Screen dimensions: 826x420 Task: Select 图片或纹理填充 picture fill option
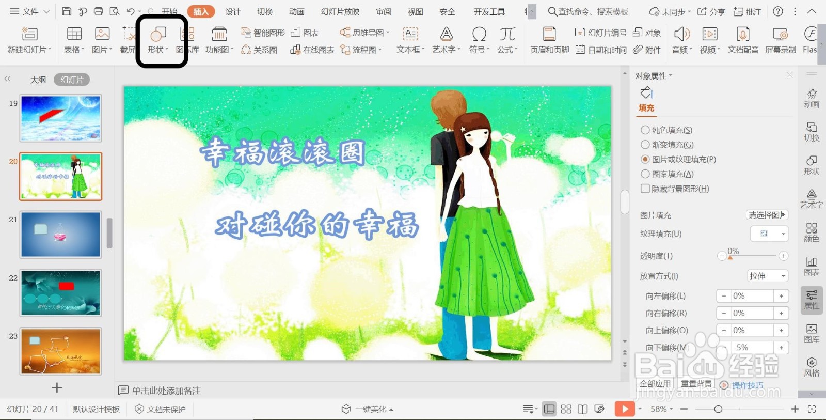coord(678,159)
